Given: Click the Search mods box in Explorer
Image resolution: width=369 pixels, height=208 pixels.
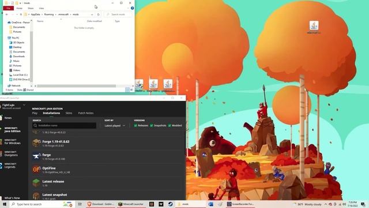Looking at the screenshot, I should click(118, 14).
